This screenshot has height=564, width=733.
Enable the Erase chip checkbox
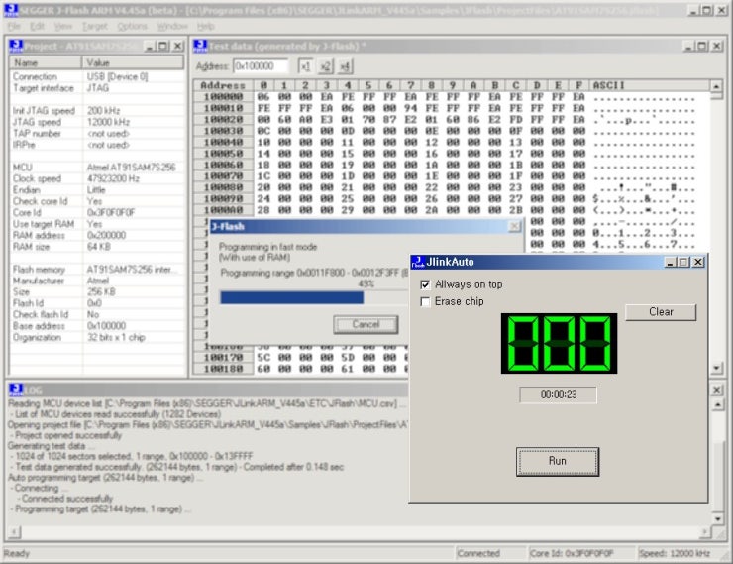(425, 301)
